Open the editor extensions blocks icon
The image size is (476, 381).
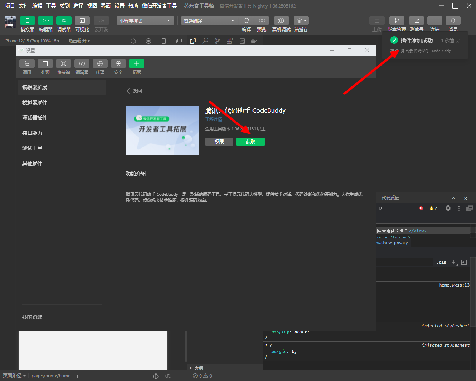click(230, 41)
